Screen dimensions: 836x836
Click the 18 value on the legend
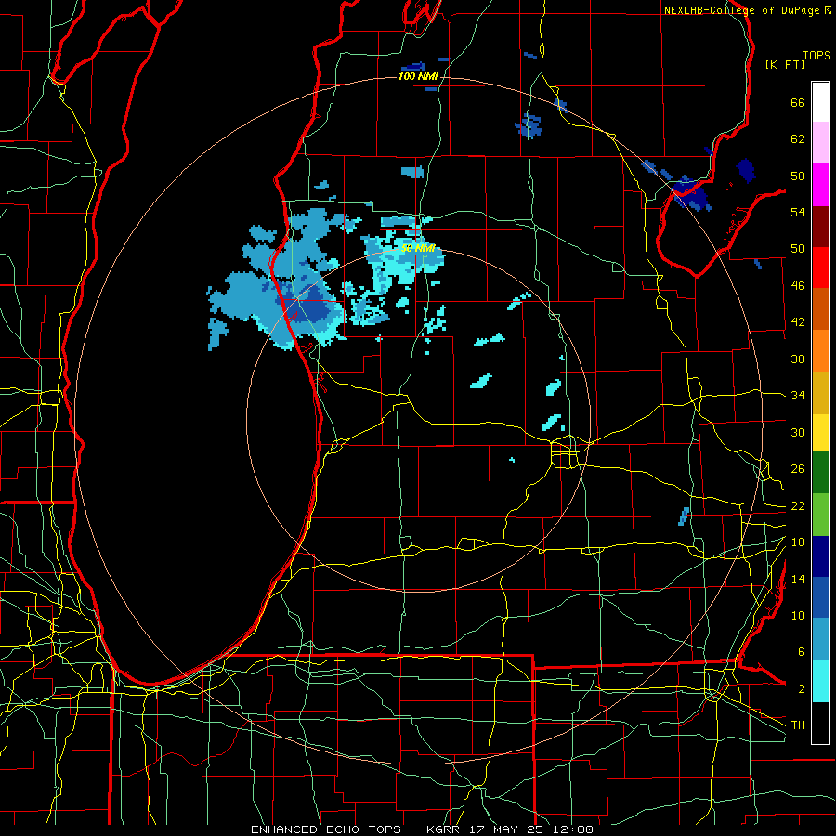click(798, 542)
